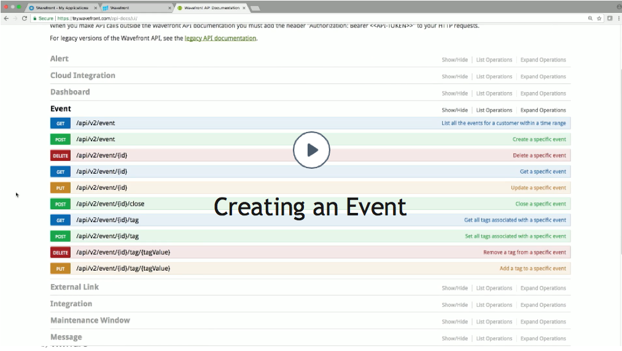Click List Operations for Event
The width and height of the screenshot is (622, 351).
coord(494,110)
